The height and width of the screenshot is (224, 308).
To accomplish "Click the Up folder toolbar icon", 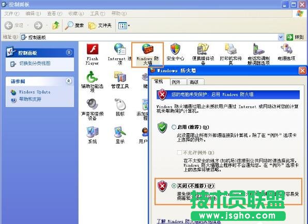I will point(56,25).
